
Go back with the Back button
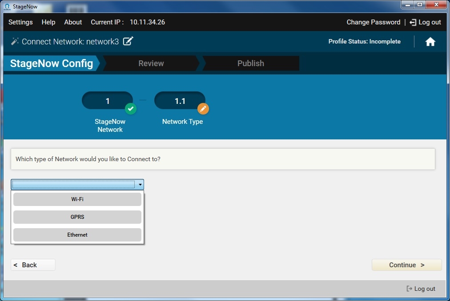(x=33, y=265)
